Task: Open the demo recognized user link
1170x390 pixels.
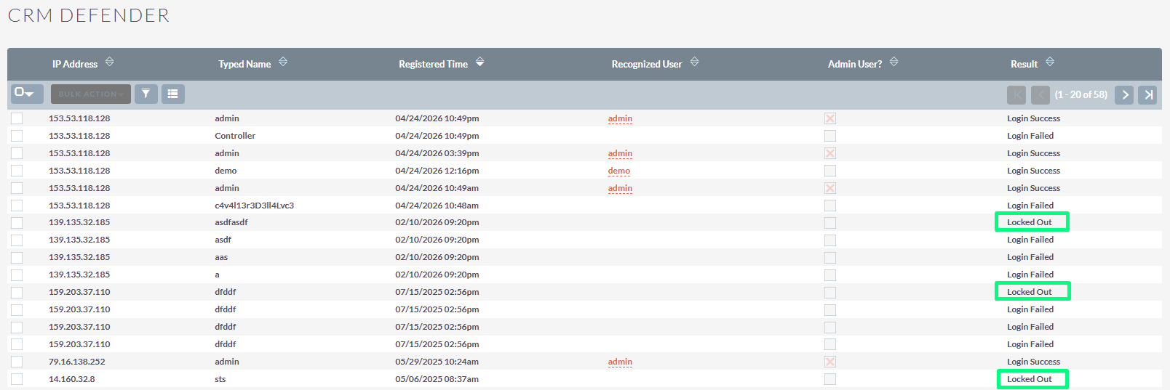Action: pyautogui.click(x=618, y=171)
